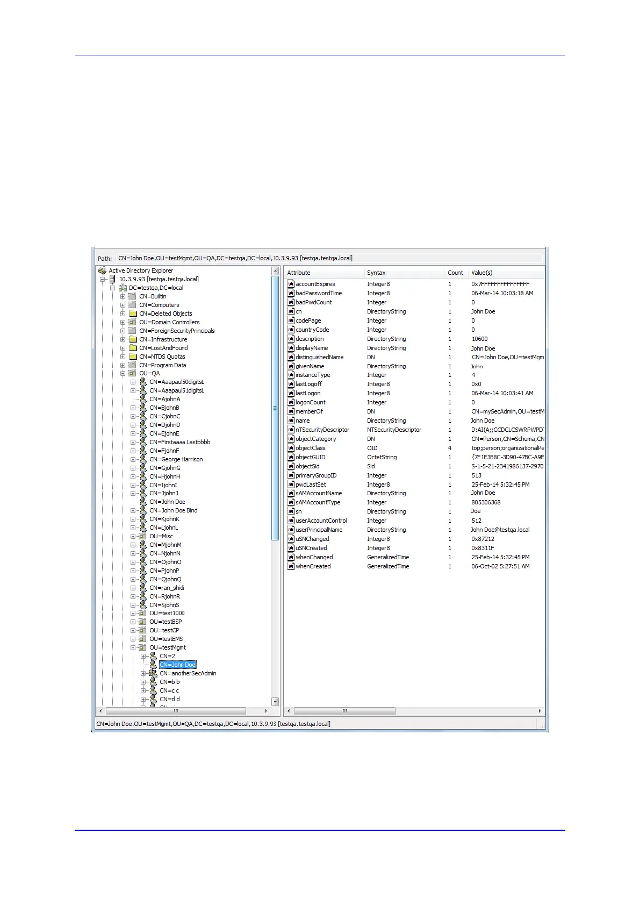The height and width of the screenshot is (905, 640).
Task: Expand the OU=testEMS node
Action: (x=133, y=639)
